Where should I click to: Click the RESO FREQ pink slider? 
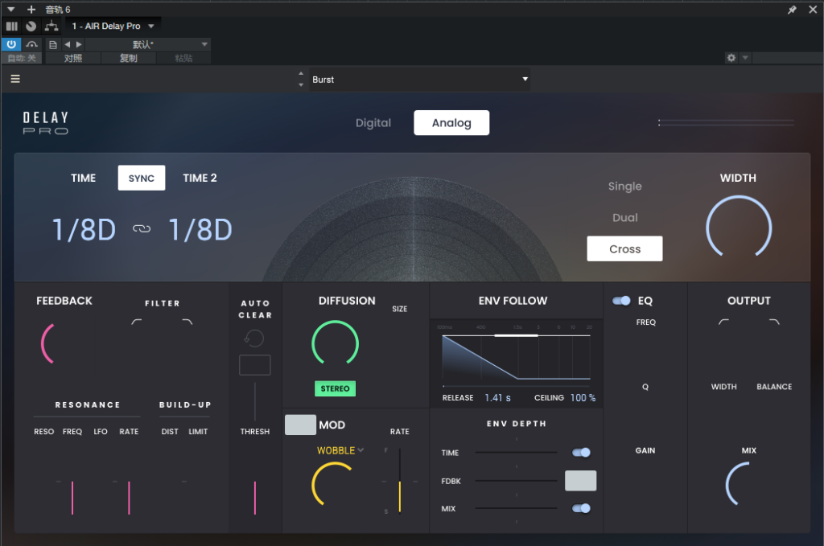point(72,497)
